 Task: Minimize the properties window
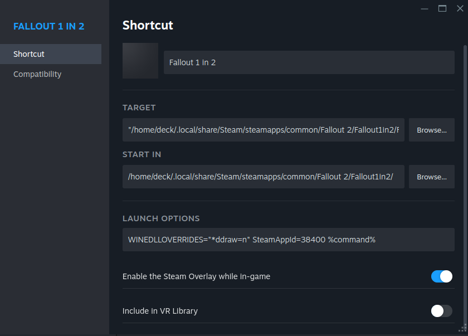[425, 8]
